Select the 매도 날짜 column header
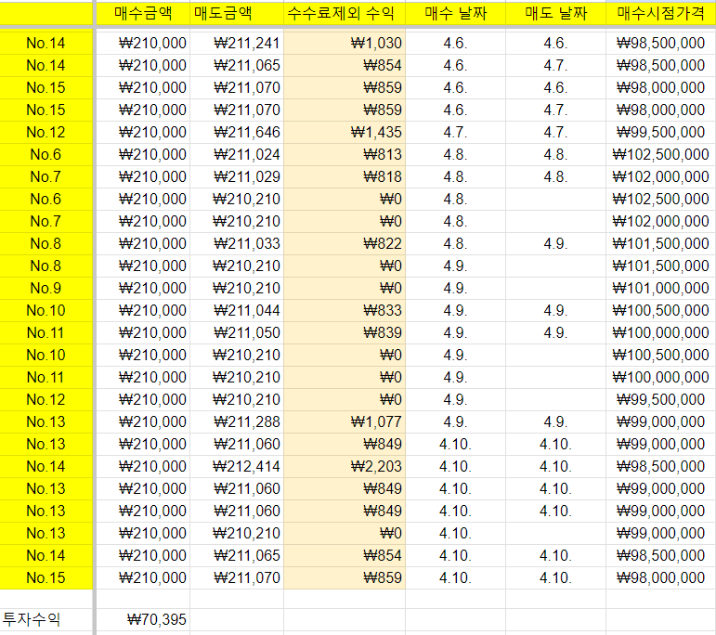The width and height of the screenshot is (716, 635). pyautogui.click(x=555, y=14)
